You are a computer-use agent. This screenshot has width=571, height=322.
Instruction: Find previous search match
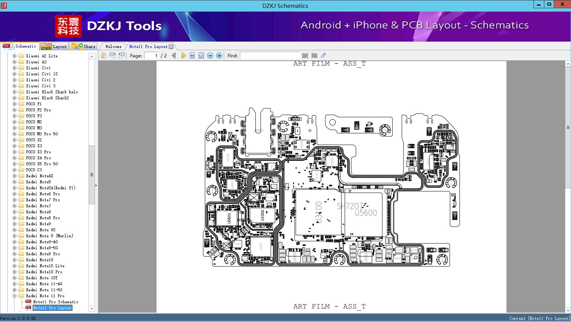pos(305,55)
